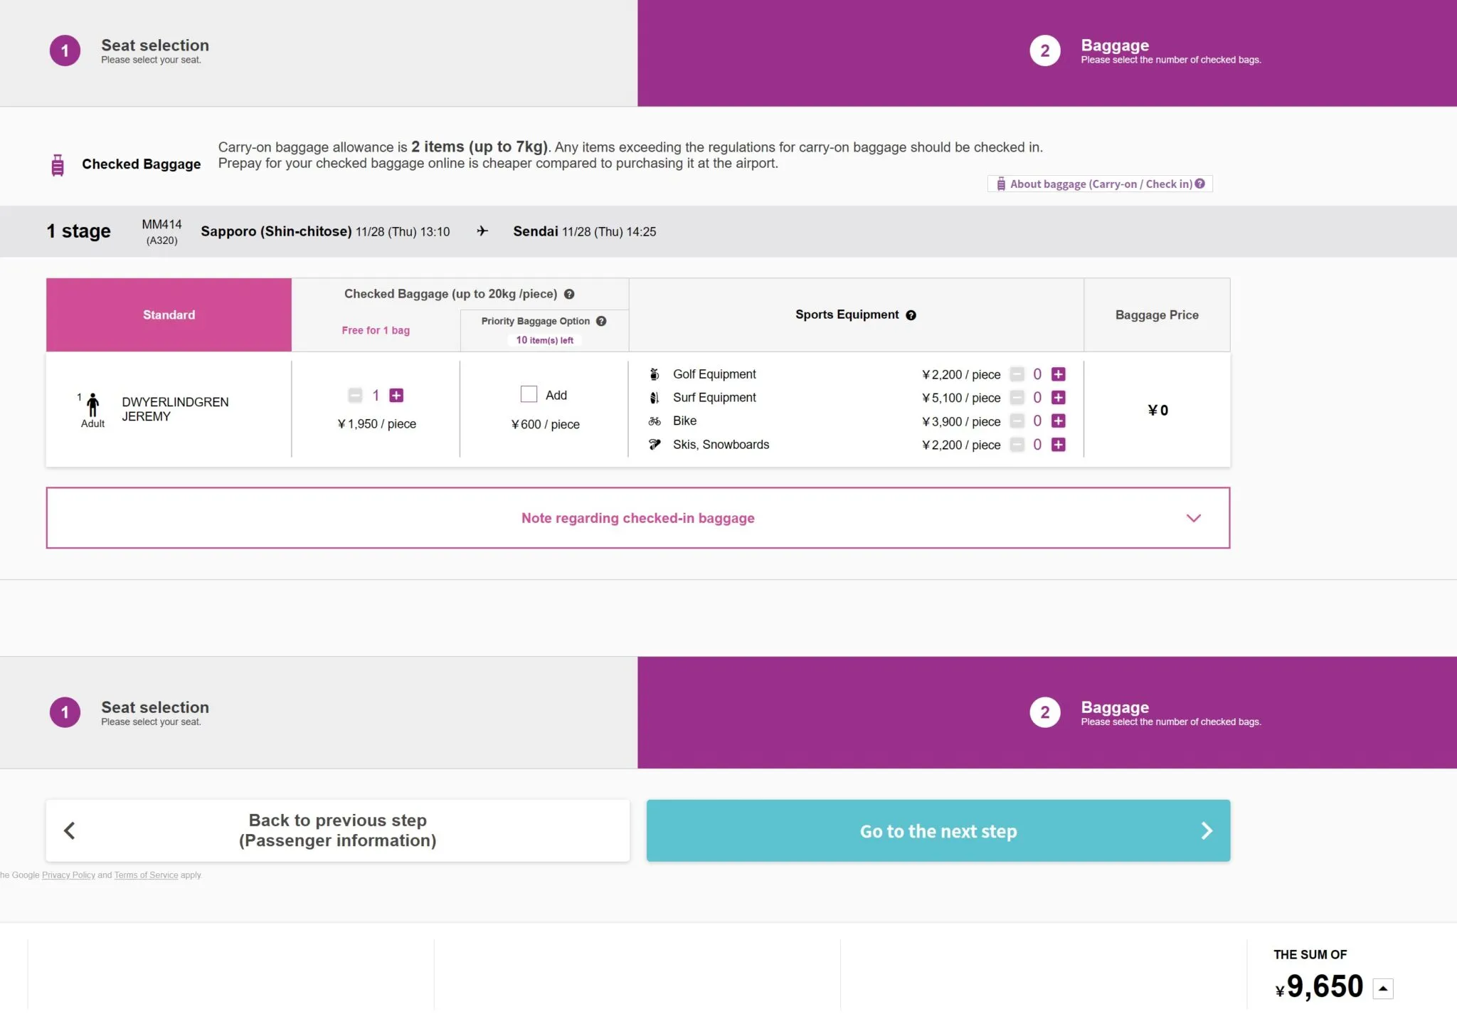1457x1014 pixels.
Task: Add one Skis, Snowboards piece
Action: pos(1058,445)
